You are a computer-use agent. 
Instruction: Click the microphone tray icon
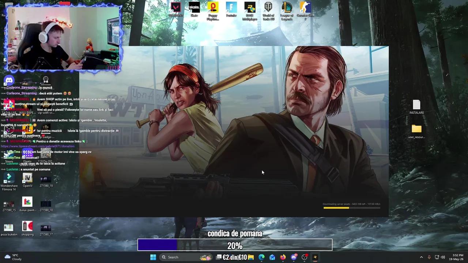[429, 257]
